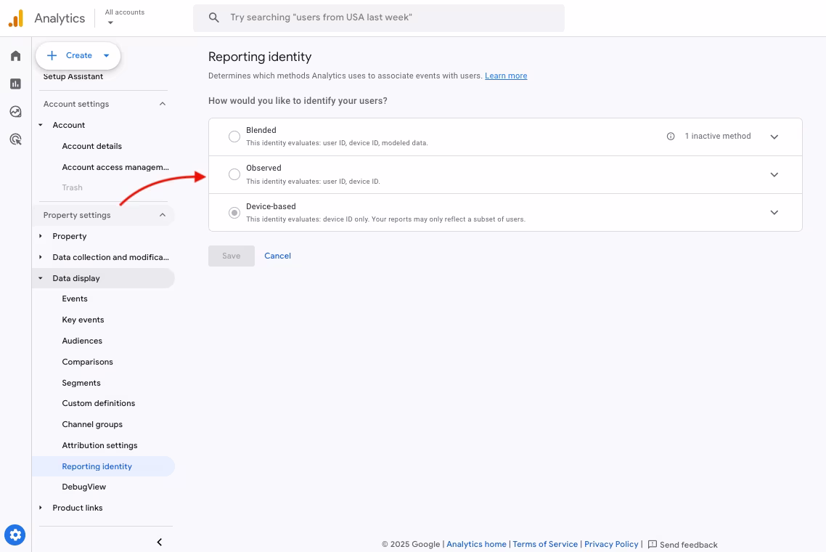Screen dimensions: 826x552
Task: Open DebugView in sidebar
Action: tap(83, 487)
